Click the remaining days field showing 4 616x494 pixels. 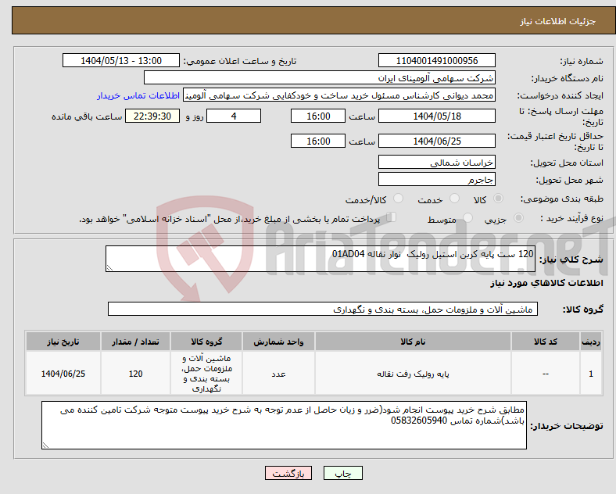234,116
